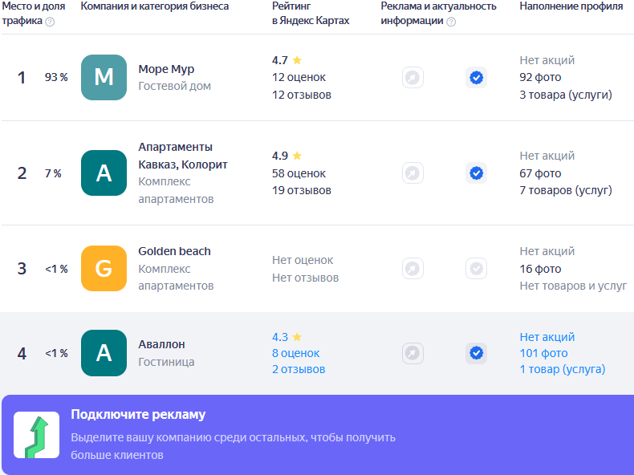Open the Море Мур avatar with letter M

[x=104, y=77]
